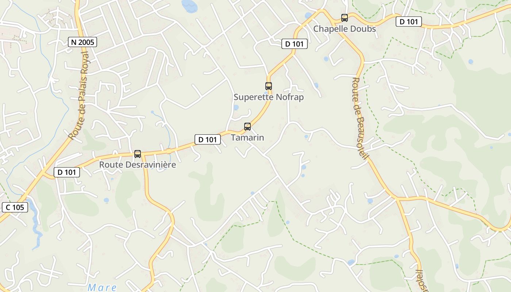Viewport: 511px width, 292px height.
Task: Select the large blue pond at the top edge
Action: (189, 5)
